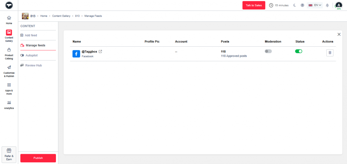The height and width of the screenshot is (164, 347).
Task: Open Product Catalog in the sidebar
Action: [x=9, y=54]
